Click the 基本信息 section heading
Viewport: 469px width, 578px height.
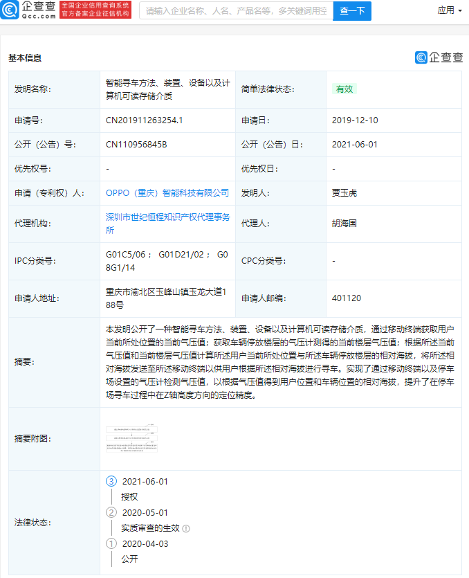point(25,58)
